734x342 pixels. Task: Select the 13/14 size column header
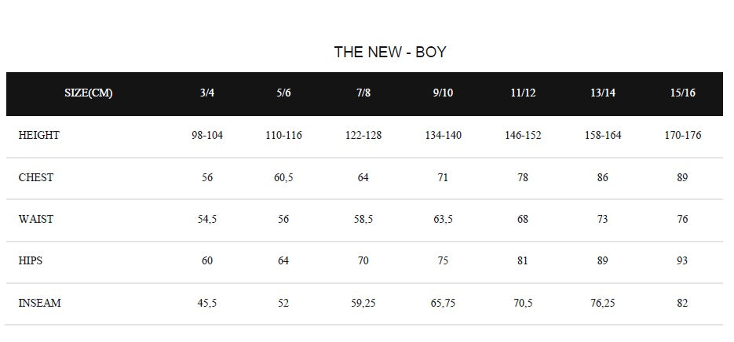click(x=603, y=93)
